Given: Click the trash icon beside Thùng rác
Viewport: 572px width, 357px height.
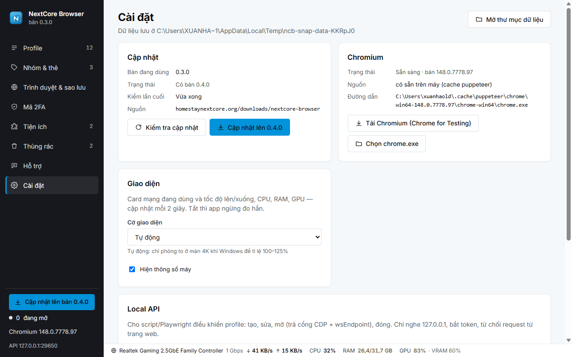Looking at the screenshot, I should tap(14, 146).
